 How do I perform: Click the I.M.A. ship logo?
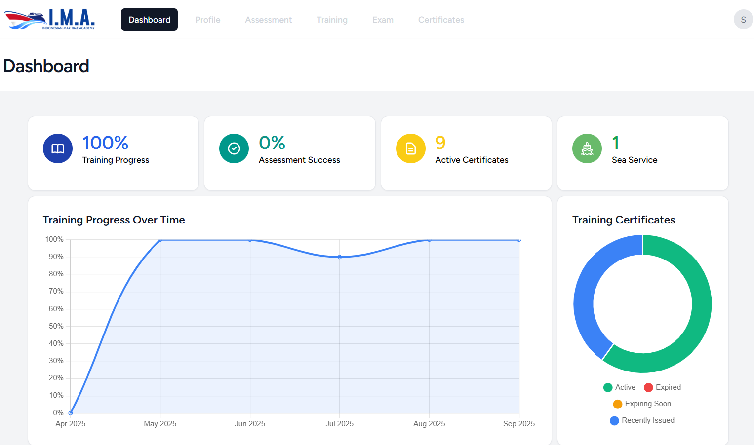click(49, 20)
